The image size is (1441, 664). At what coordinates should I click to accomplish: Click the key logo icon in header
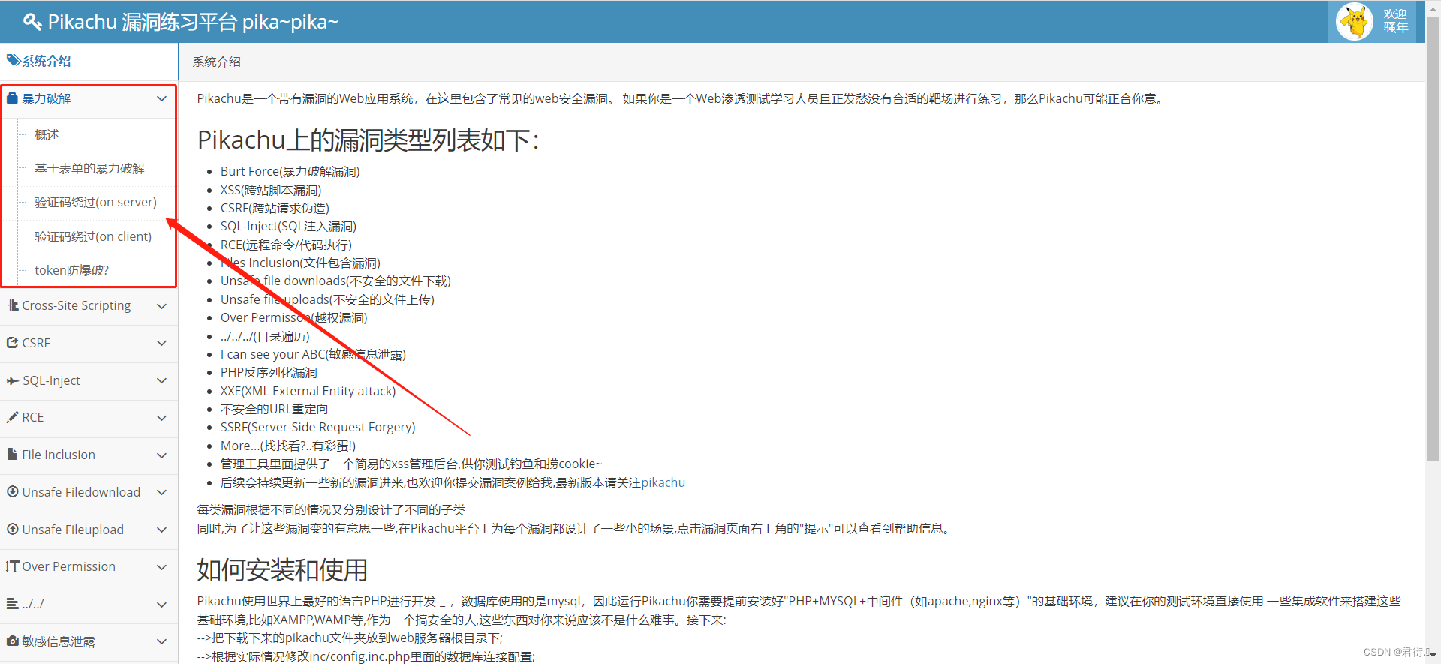click(x=32, y=22)
